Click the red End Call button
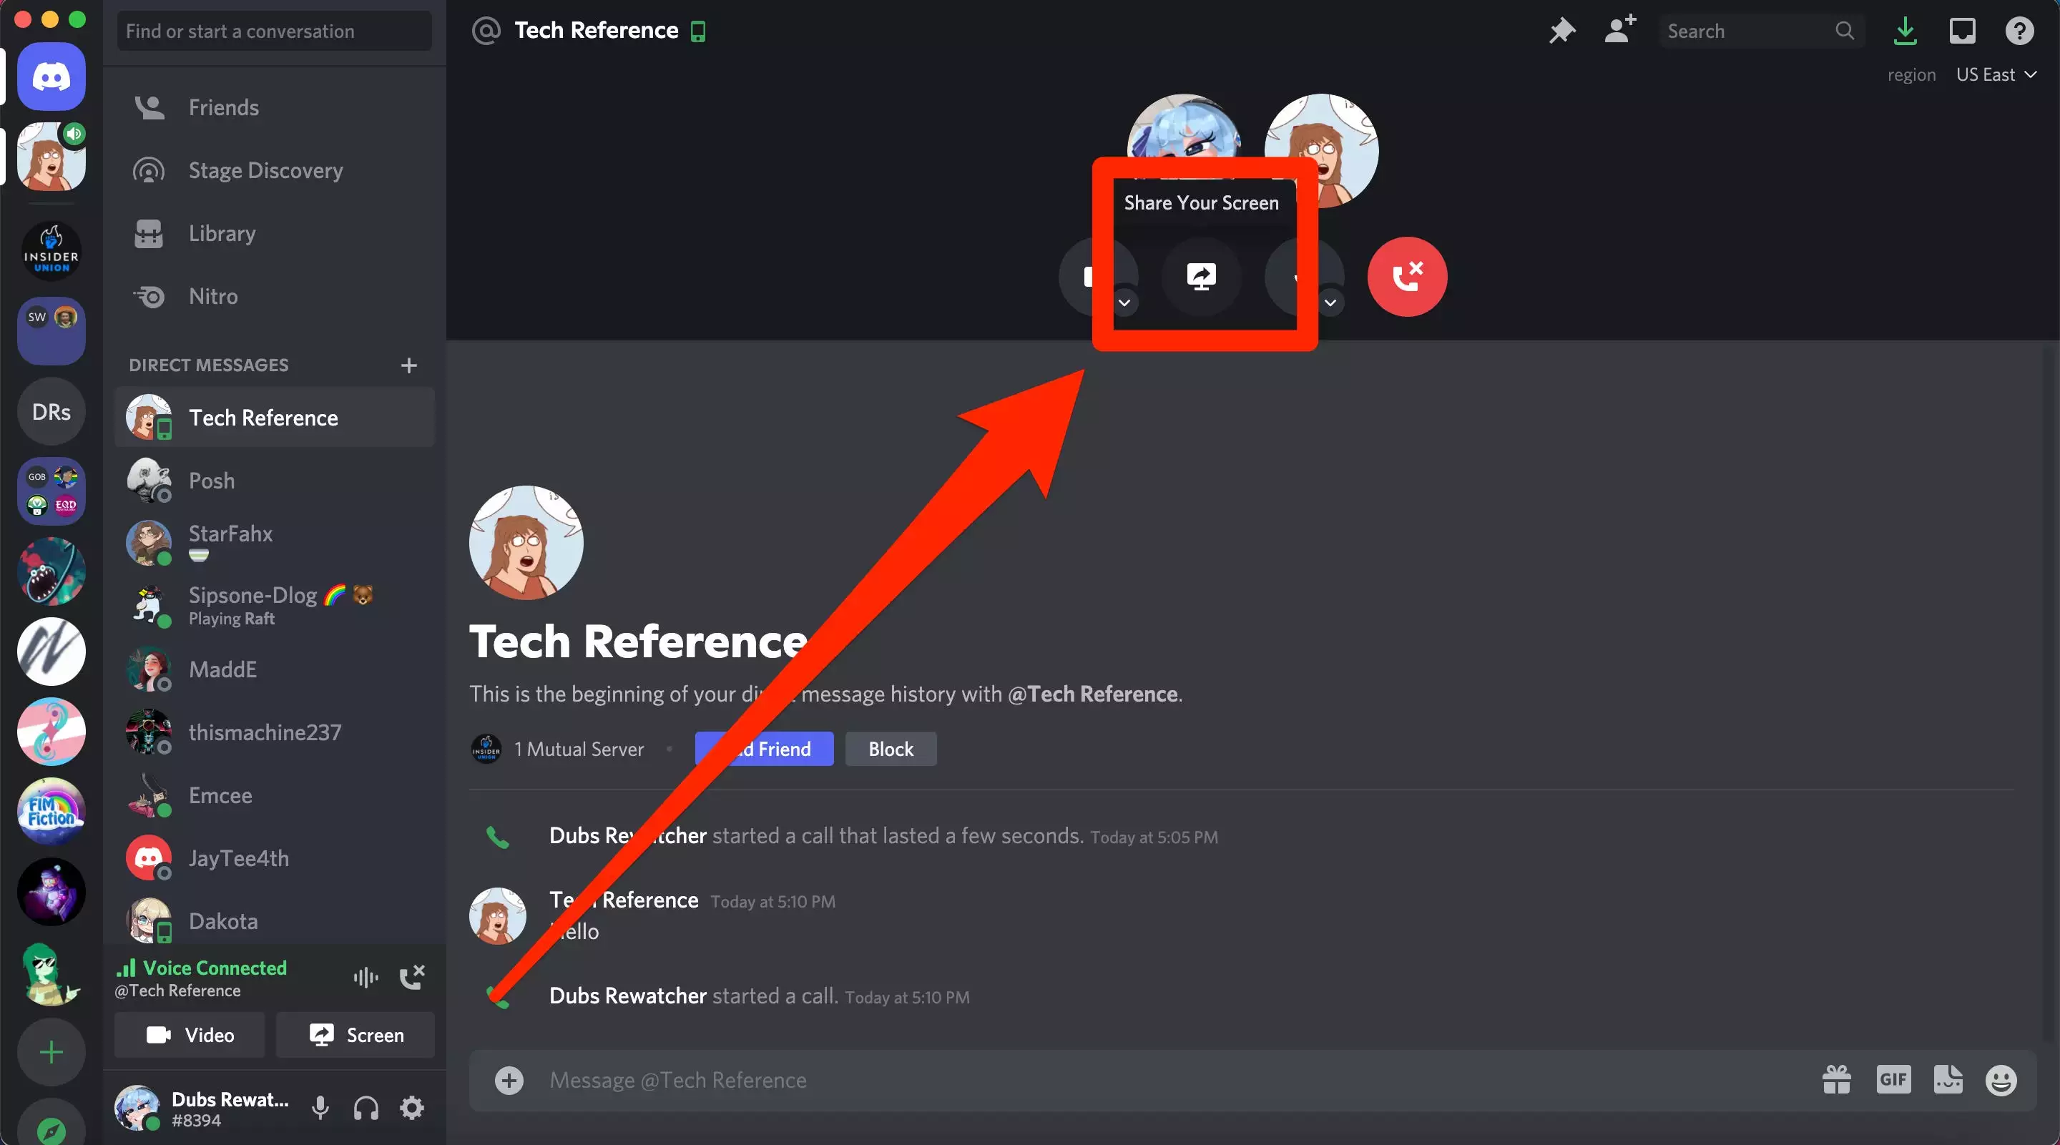 pyautogui.click(x=1407, y=276)
